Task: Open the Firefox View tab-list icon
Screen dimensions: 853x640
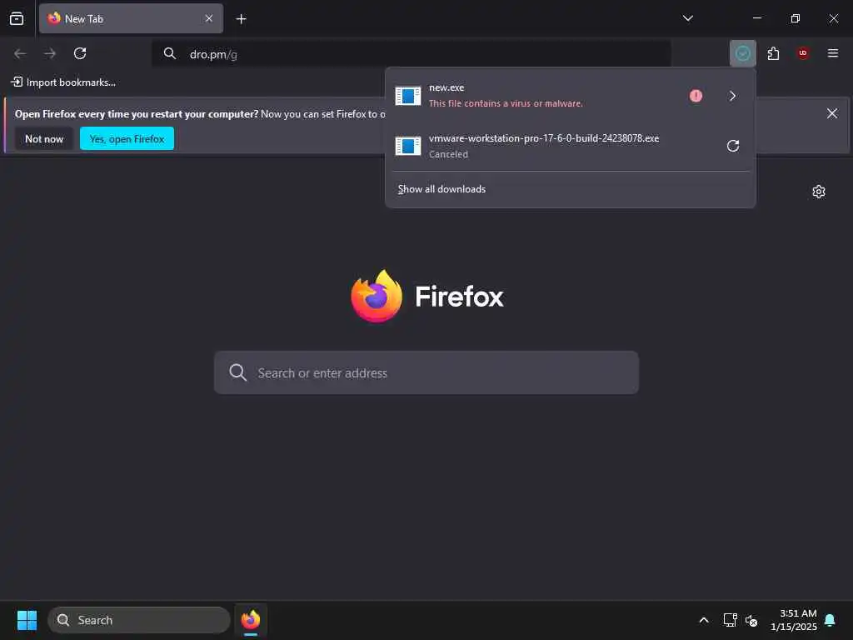Action: tap(17, 18)
